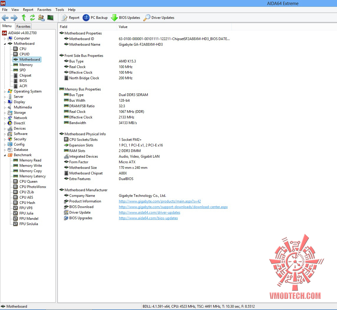Switch to the Favorites tab

(23, 27)
